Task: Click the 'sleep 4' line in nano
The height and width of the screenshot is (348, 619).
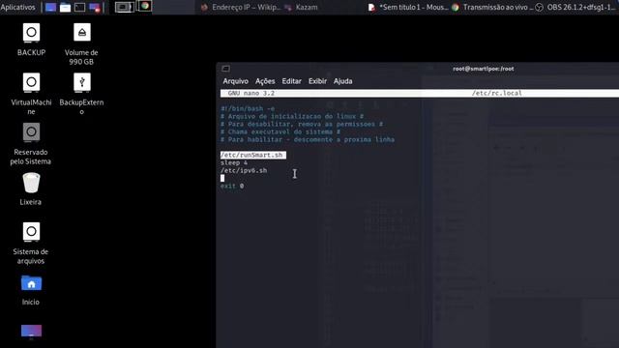Action: click(x=234, y=163)
